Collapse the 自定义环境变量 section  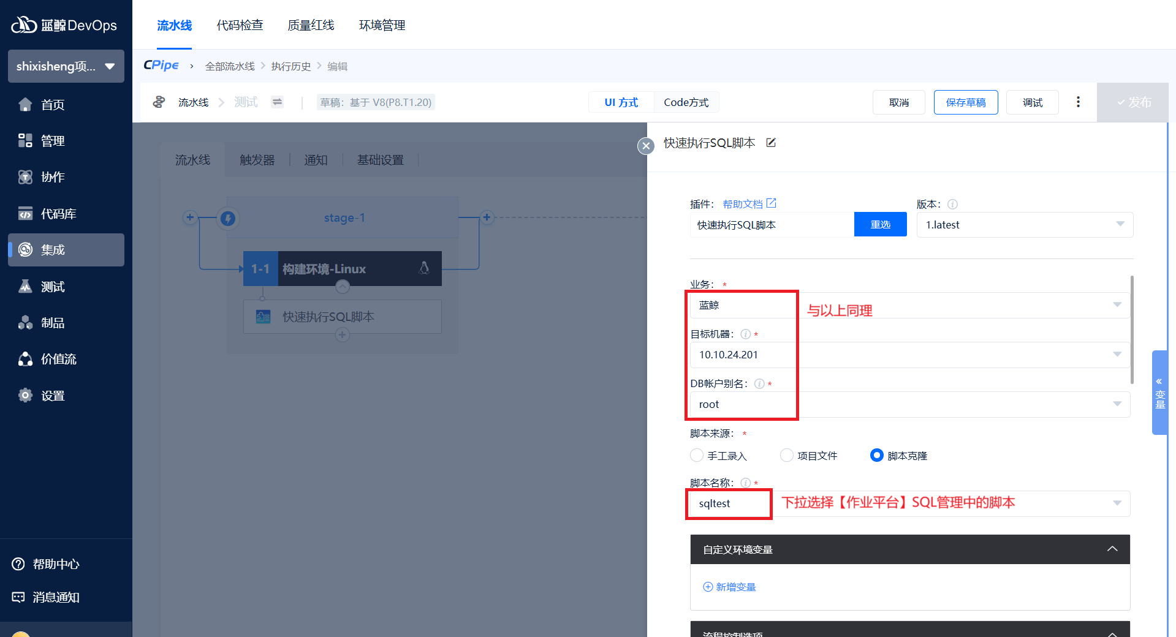tap(1112, 549)
